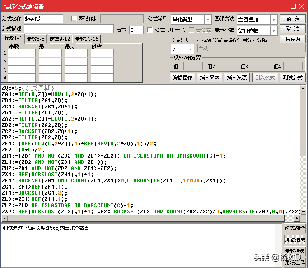Maximize the 指标公式编辑器 window

293,6
